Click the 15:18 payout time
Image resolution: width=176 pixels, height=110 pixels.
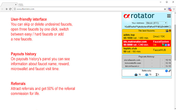[x=168, y=66]
